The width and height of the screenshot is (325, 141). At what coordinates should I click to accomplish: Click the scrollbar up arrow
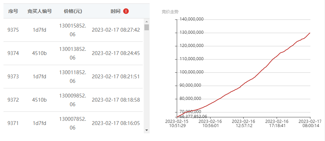click(147, 22)
